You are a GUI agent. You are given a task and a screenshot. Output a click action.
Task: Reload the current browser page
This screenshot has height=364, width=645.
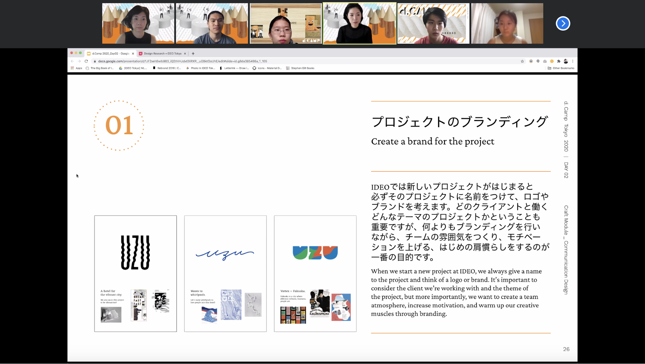pyautogui.click(x=86, y=61)
